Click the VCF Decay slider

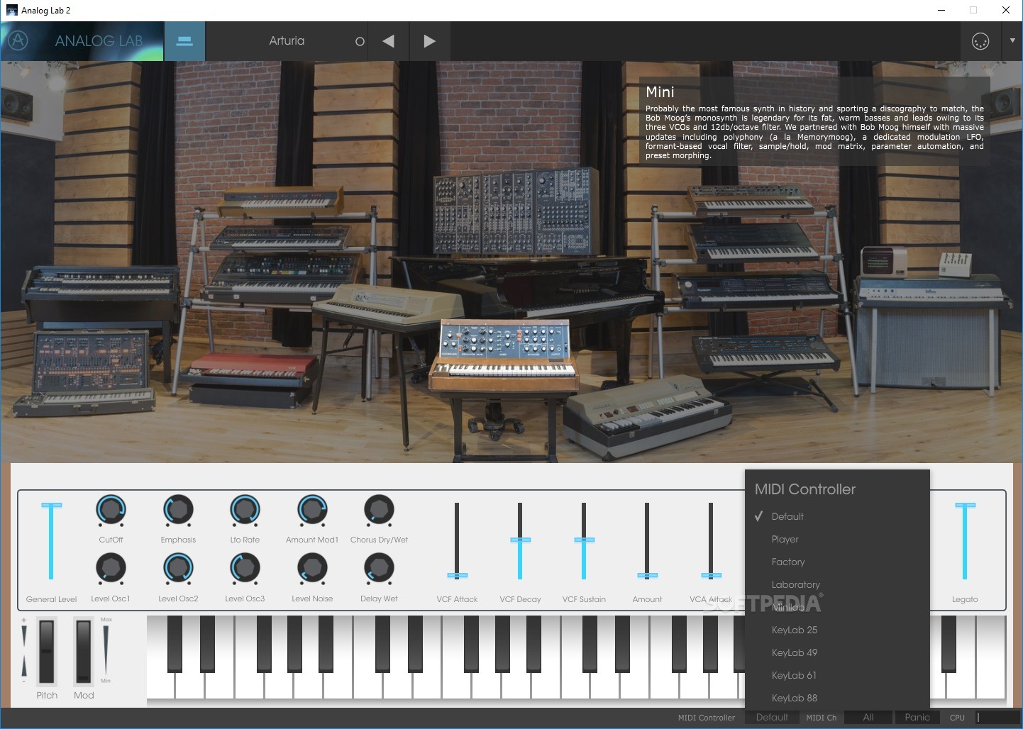[x=520, y=540]
